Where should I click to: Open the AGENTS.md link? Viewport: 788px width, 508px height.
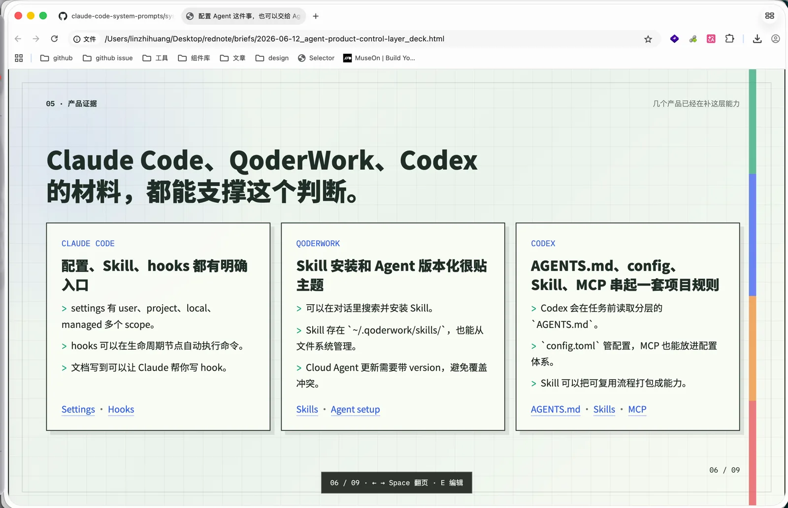pos(556,410)
